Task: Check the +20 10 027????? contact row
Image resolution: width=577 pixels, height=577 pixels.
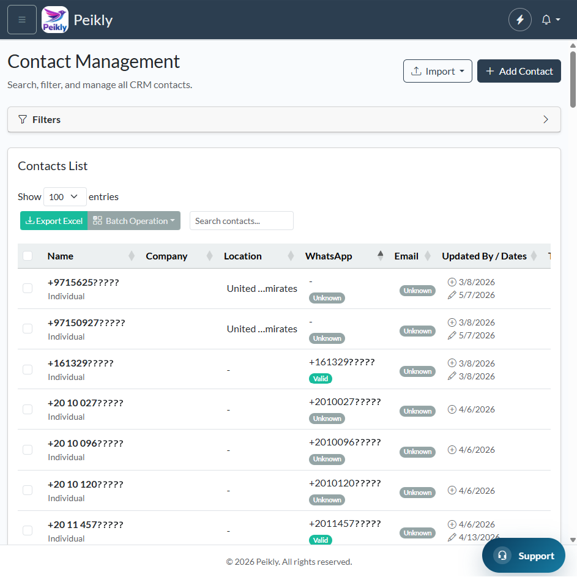Action: [x=28, y=409]
